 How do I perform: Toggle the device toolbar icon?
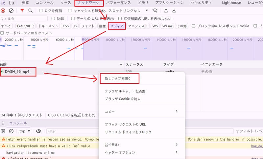(x=11, y=3)
